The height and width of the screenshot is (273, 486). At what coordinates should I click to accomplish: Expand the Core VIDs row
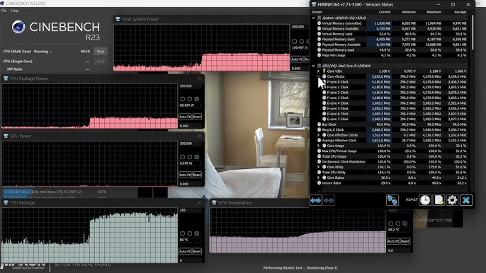tap(318, 71)
